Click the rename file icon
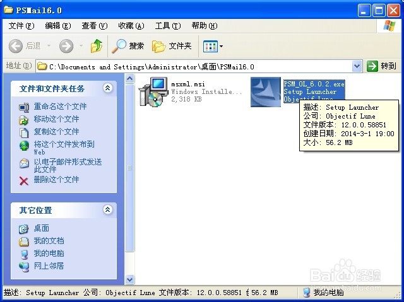Viewport: 404px width, 302px height. (x=24, y=107)
